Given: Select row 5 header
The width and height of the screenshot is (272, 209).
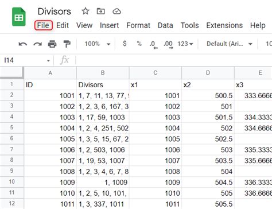Looking at the screenshot, I should click(x=12, y=127).
